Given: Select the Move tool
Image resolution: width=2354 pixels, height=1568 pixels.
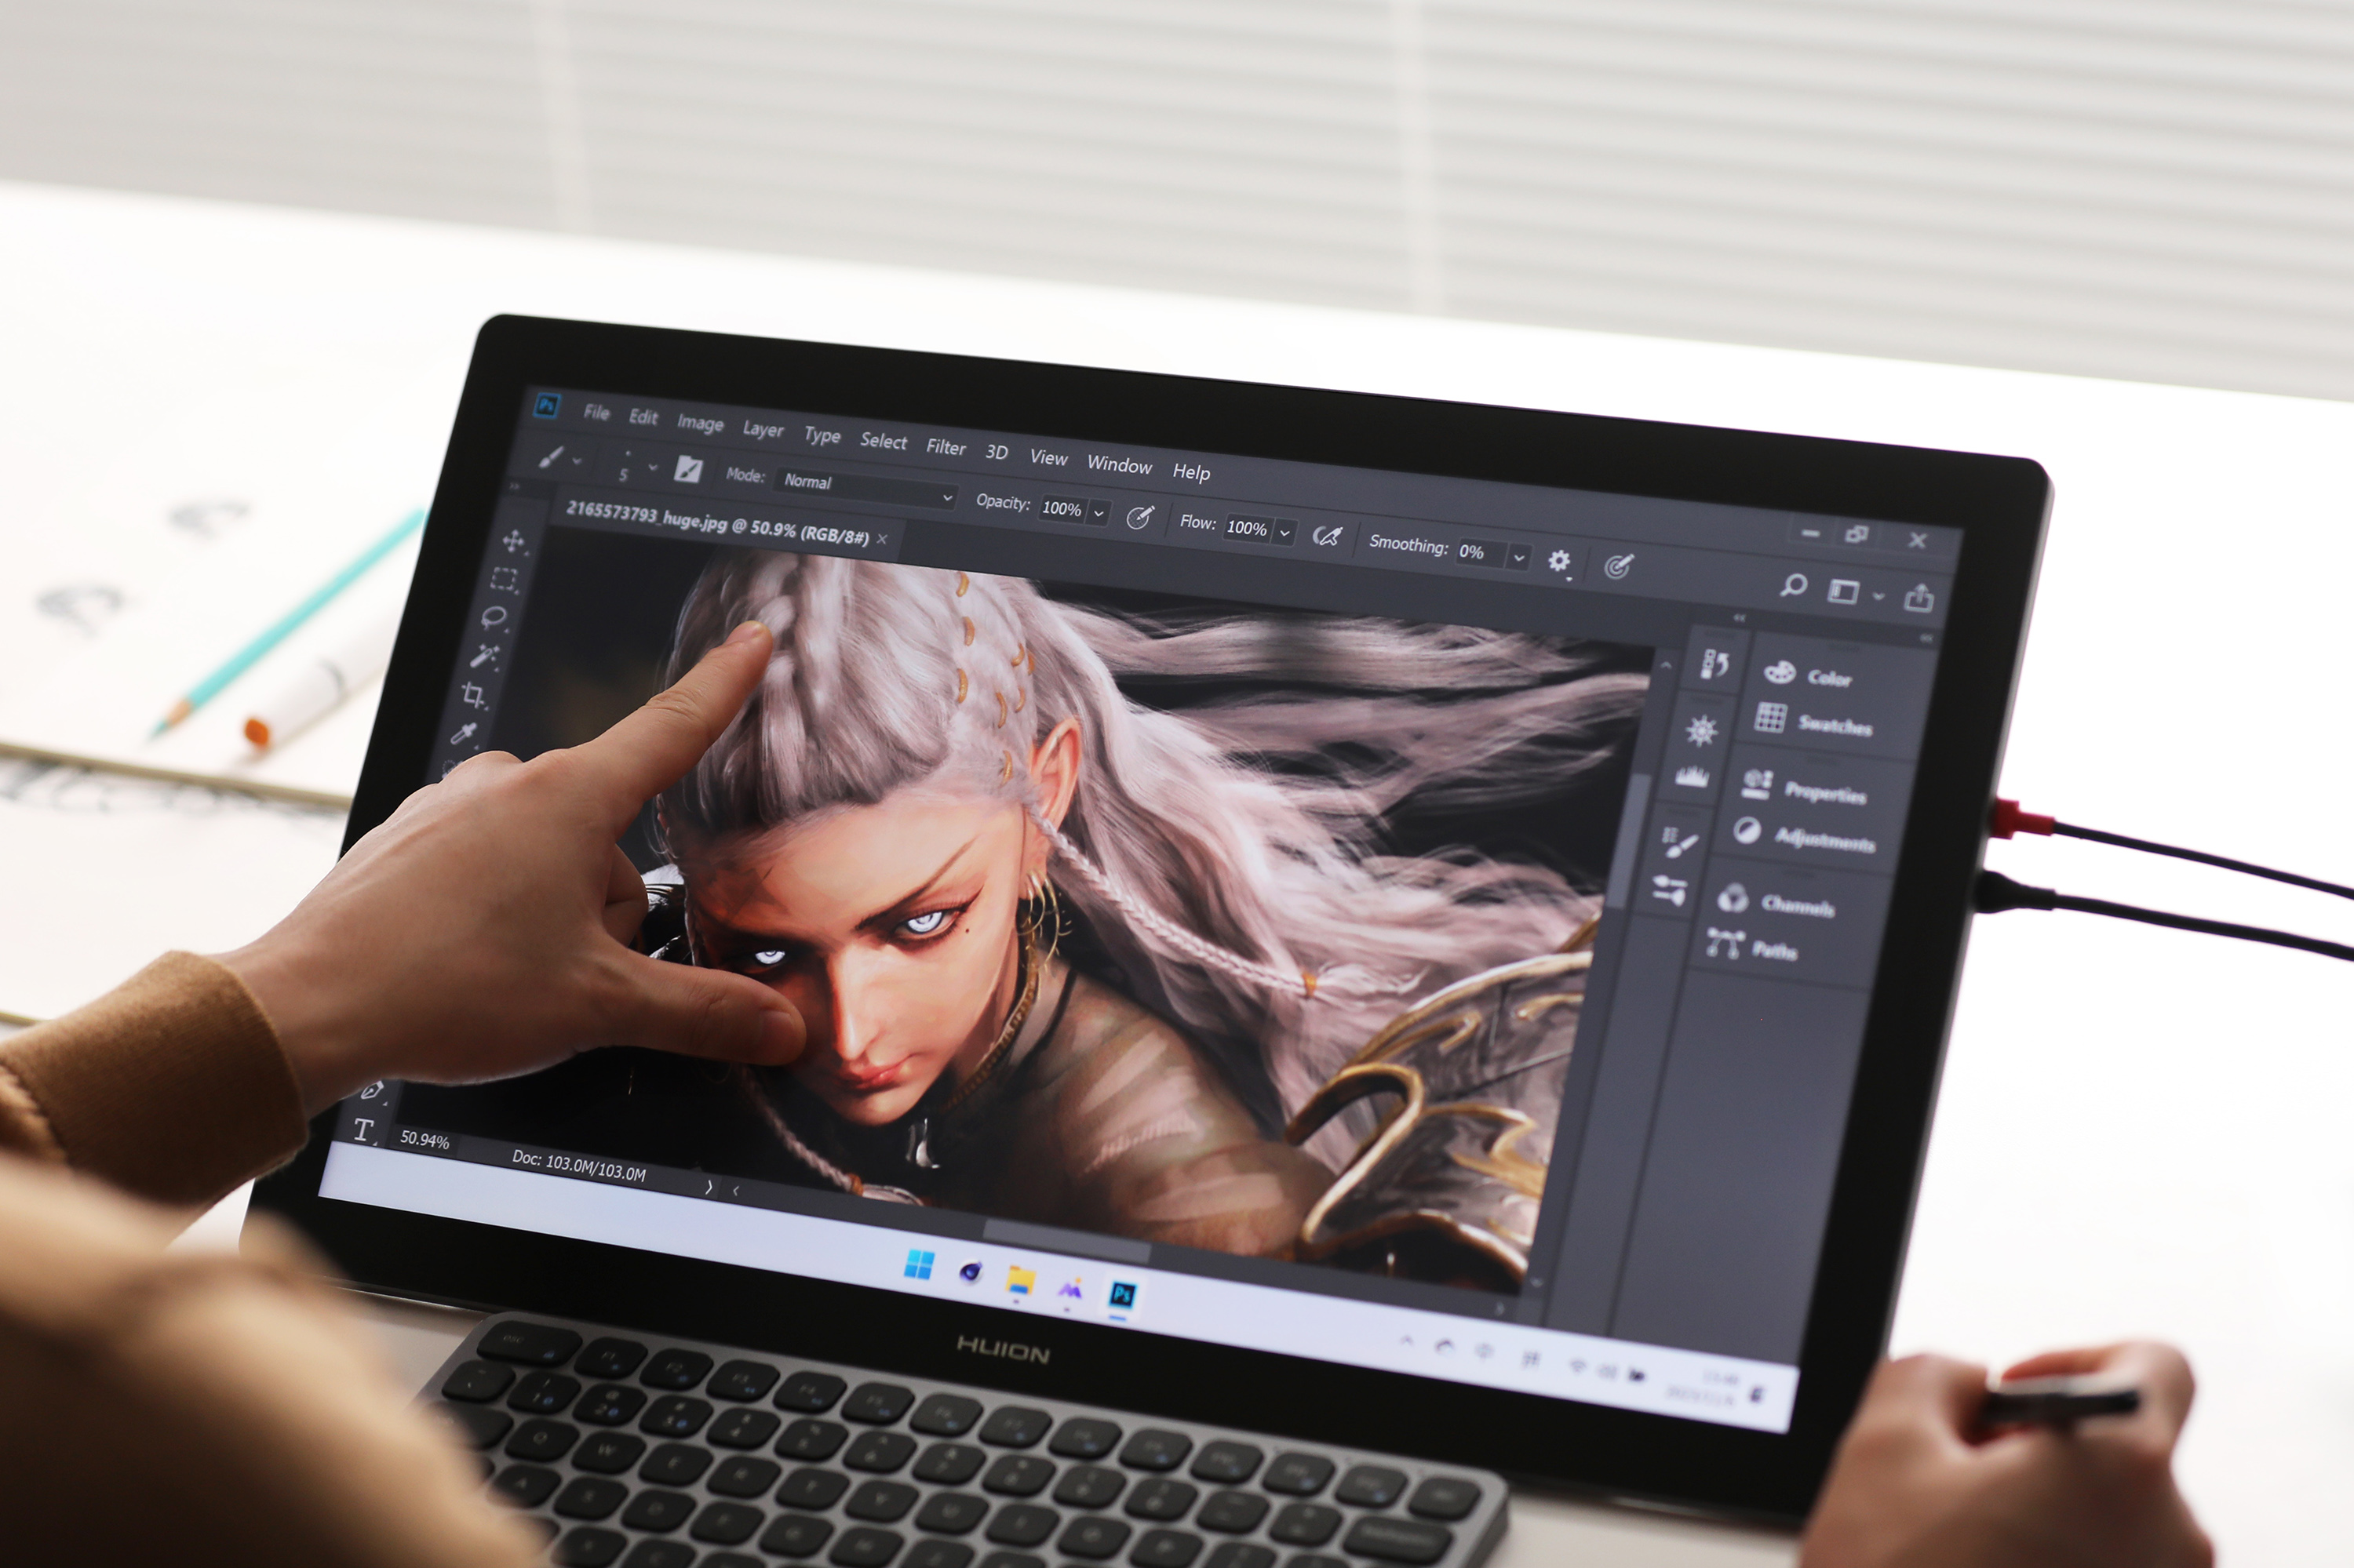Looking at the screenshot, I should pyautogui.click(x=513, y=541).
